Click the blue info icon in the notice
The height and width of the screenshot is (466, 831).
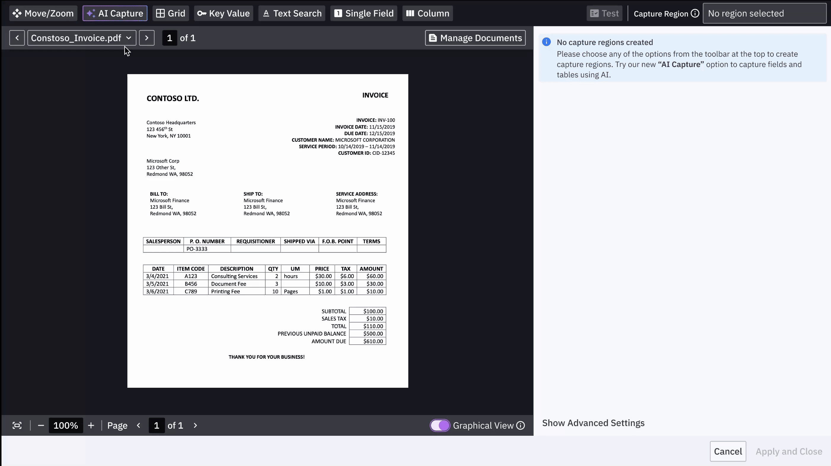546,42
